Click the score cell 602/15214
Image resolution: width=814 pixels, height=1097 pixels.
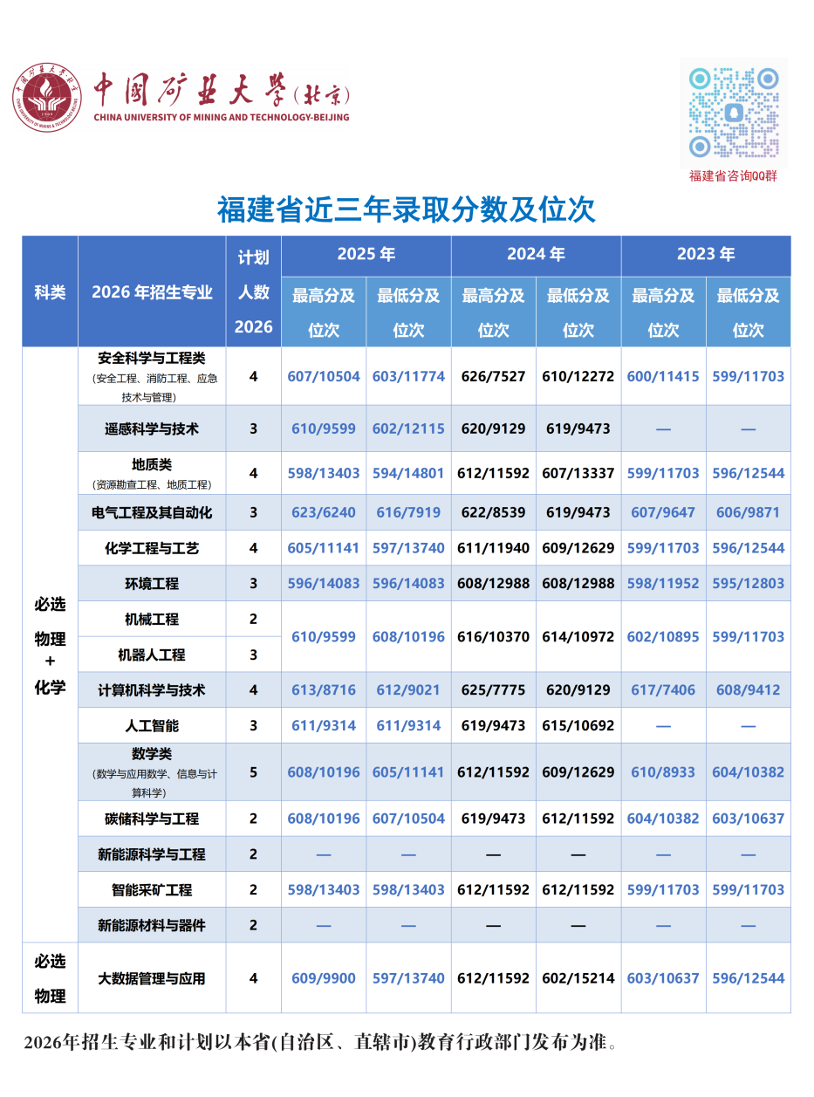[x=578, y=978]
